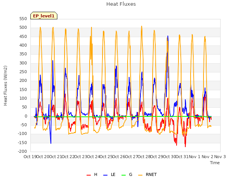Click the EP_level1 annotation label
The height and width of the screenshot is (182, 243).
point(44,16)
